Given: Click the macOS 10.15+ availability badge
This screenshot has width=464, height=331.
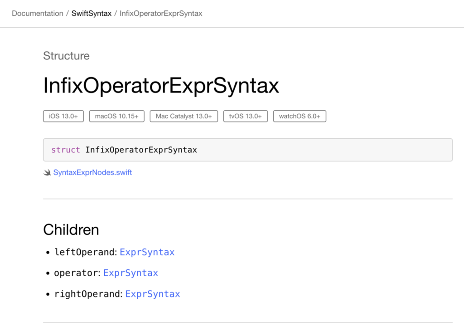Looking at the screenshot, I should tap(116, 116).
